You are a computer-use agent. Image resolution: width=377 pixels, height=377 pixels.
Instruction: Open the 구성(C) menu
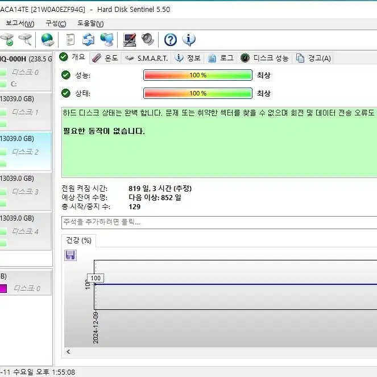click(56, 23)
